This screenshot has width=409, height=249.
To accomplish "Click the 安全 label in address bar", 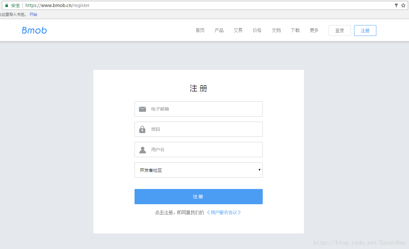I will click(x=16, y=5).
